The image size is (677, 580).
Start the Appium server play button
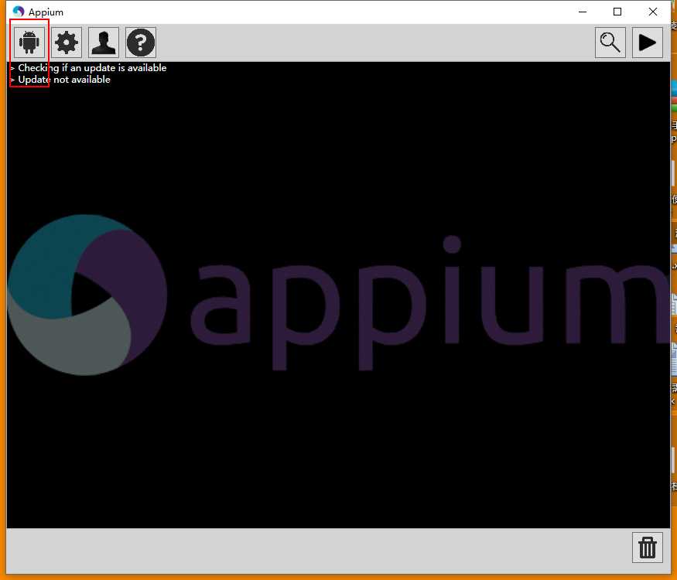647,43
